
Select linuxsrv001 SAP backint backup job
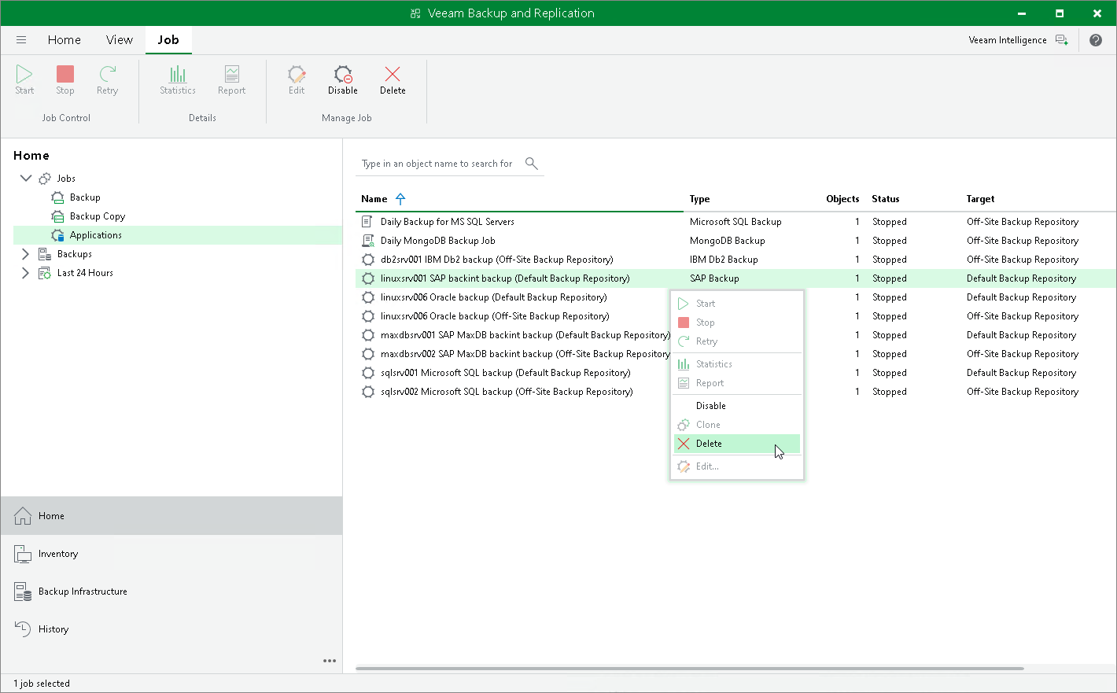click(505, 278)
